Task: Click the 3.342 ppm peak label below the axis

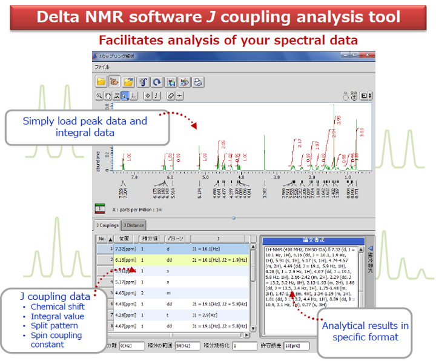Action: [265, 193]
